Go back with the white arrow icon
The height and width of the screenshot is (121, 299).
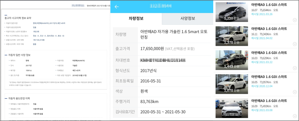117,7
